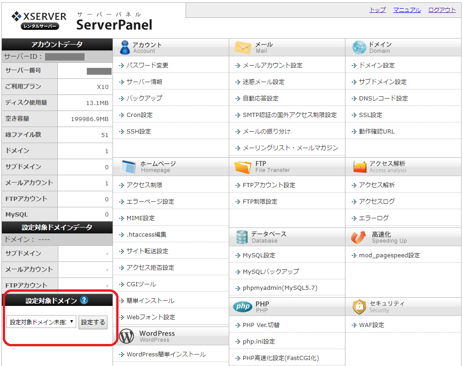Open アクセス制限
Viewport: 463px width, 366px height.
(144, 185)
